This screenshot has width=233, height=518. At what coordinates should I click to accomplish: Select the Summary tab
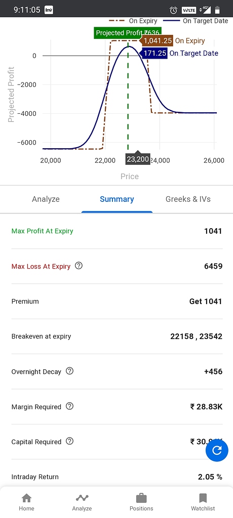tap(117, 199)
